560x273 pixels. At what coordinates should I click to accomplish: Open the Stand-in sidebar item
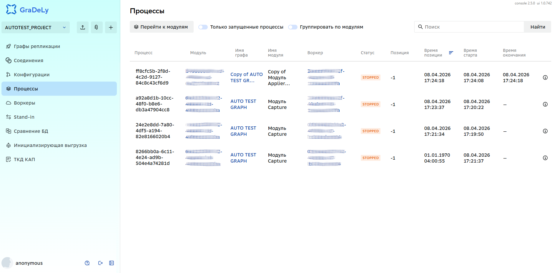pyautogui.click(x=59, y=117)
